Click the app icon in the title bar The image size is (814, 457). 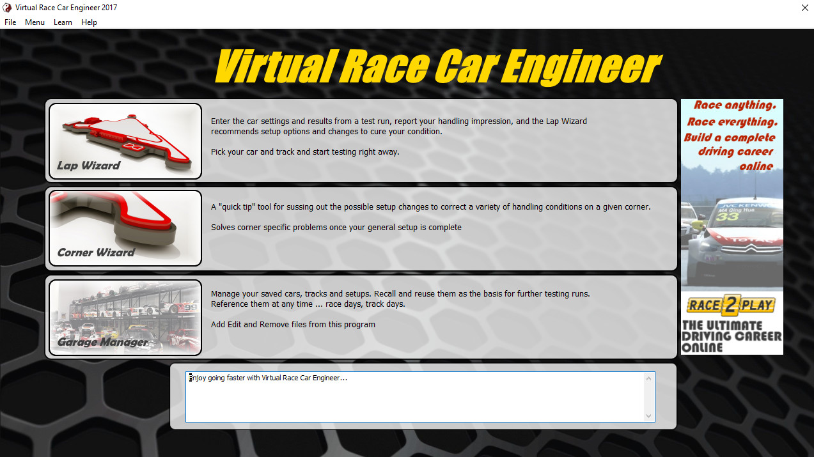coord(7,8)
